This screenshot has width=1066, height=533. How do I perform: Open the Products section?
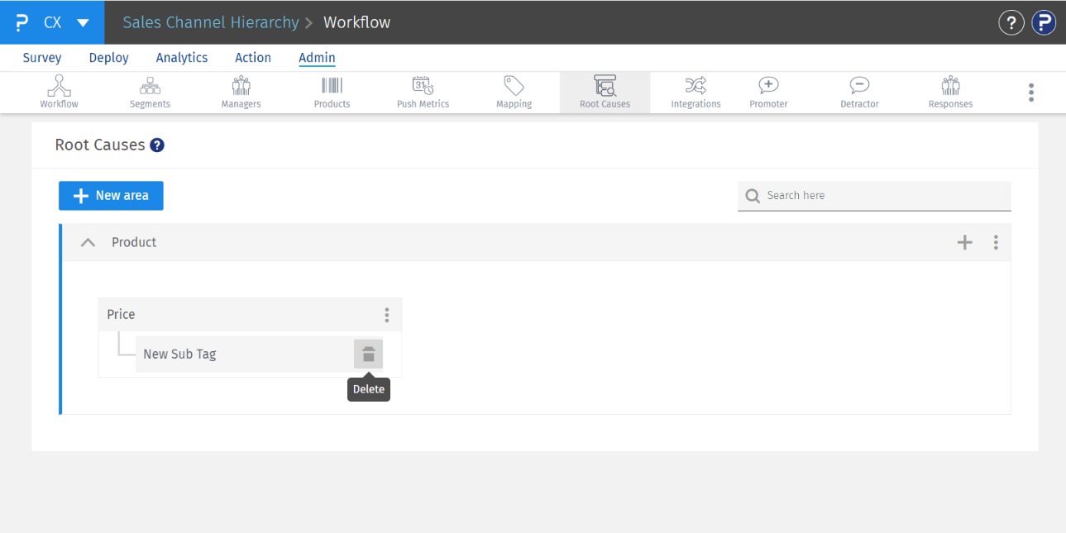click(x=332, y=92)
